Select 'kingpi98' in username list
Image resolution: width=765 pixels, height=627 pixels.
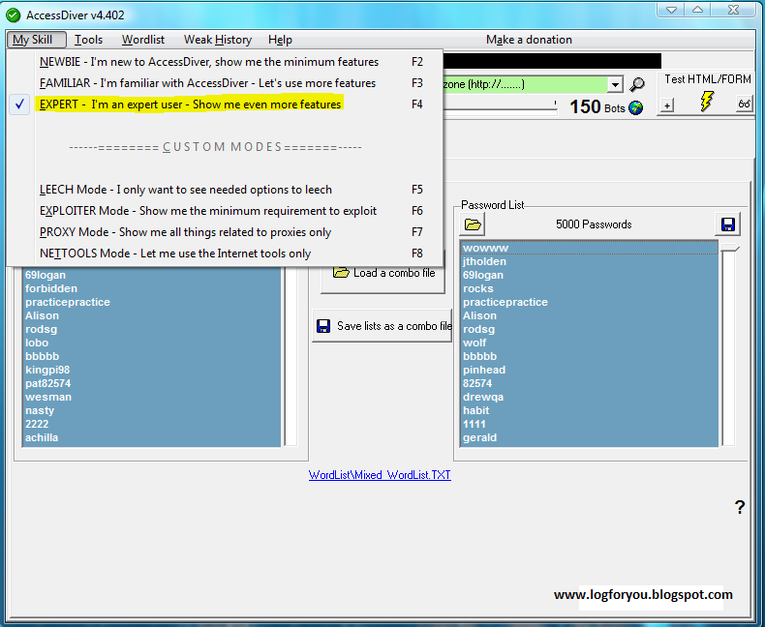[x=152, y=370]
